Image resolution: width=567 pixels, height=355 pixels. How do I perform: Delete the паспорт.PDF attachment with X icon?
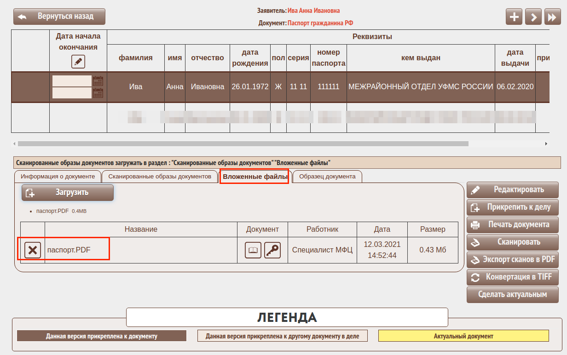[32, 250]
